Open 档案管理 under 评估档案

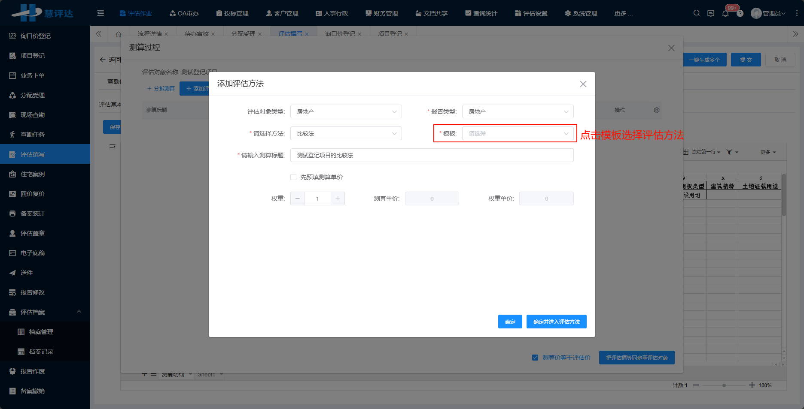click(x=42, y=331)
